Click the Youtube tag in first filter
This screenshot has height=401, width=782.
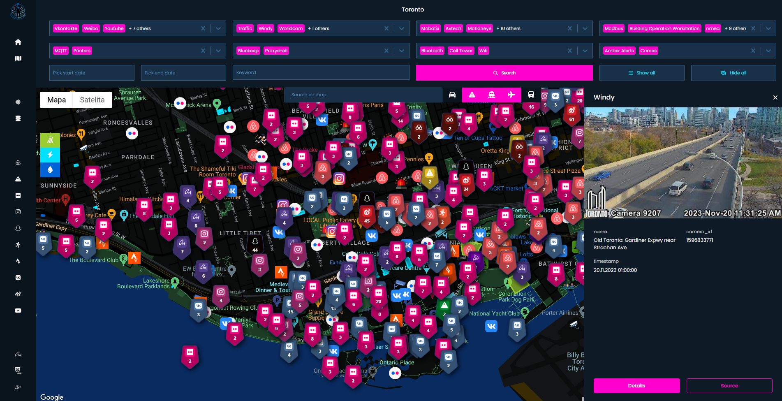point(114,28)
